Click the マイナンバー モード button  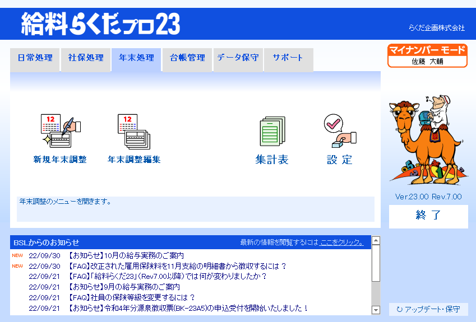click(427, 55)
